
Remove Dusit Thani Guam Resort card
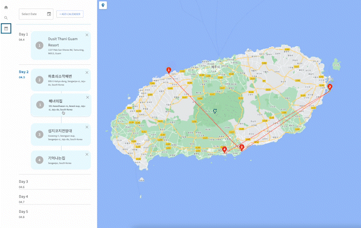point(87,35)
